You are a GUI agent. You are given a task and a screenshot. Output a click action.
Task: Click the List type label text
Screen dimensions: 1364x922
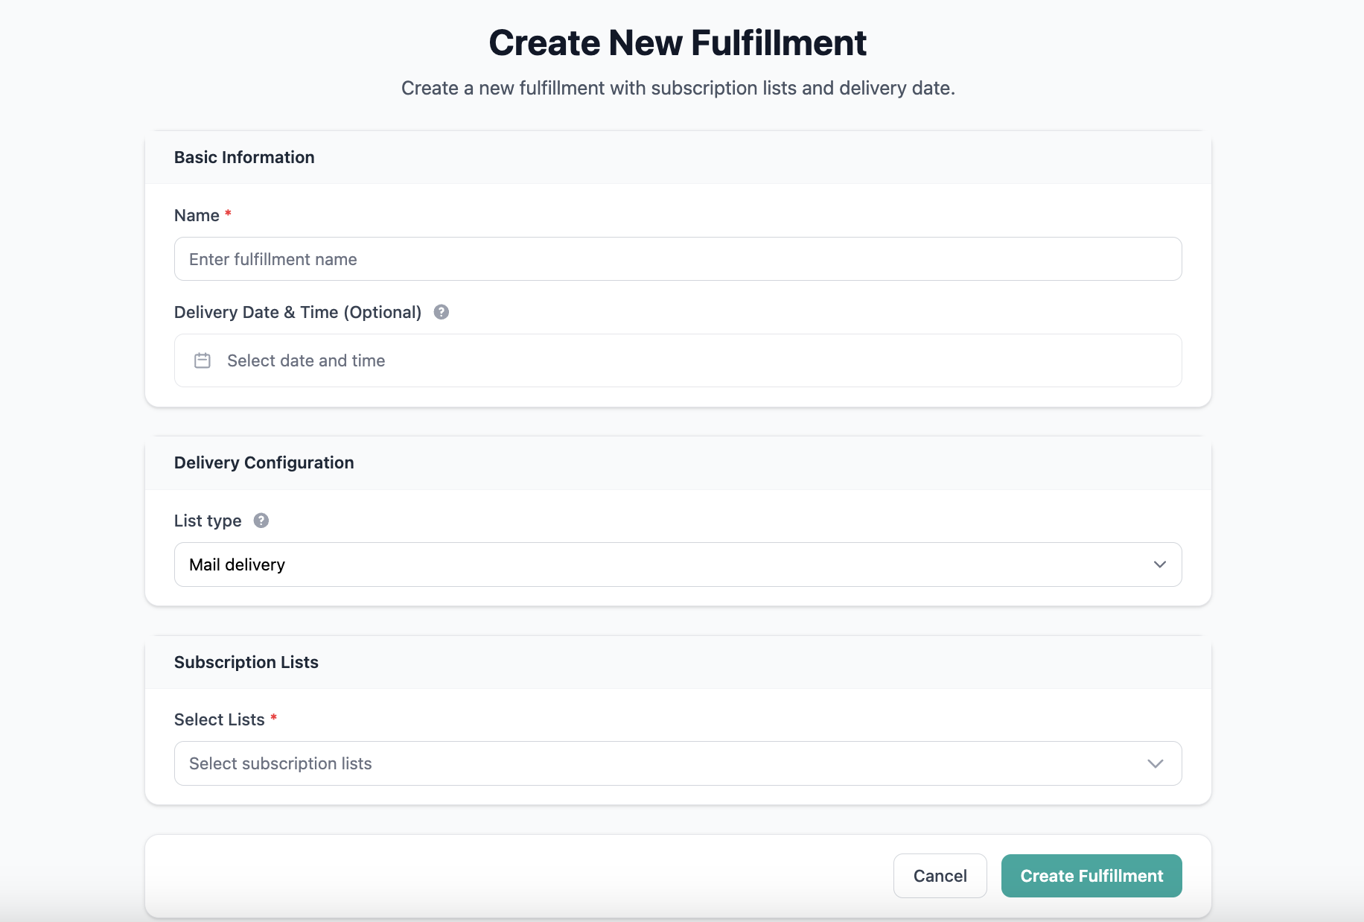click(x=208, y=521)
